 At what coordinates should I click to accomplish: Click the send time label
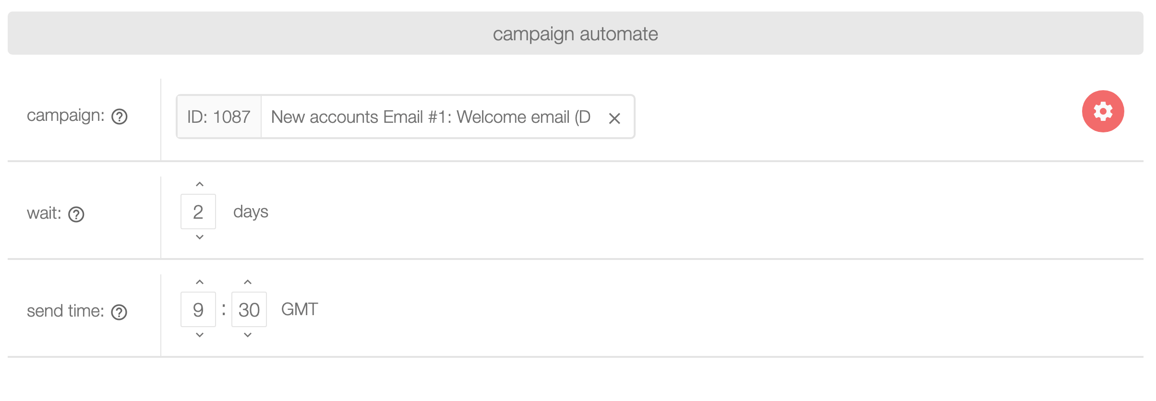pos(65,311)
